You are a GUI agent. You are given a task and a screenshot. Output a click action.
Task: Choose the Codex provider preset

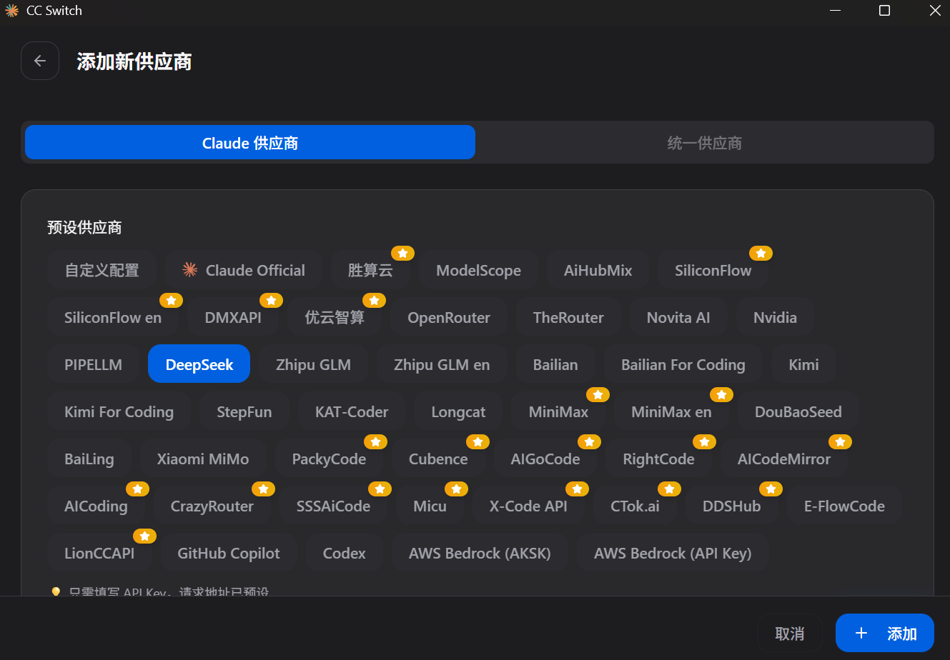pyautogui.click(x=344, y=553)
